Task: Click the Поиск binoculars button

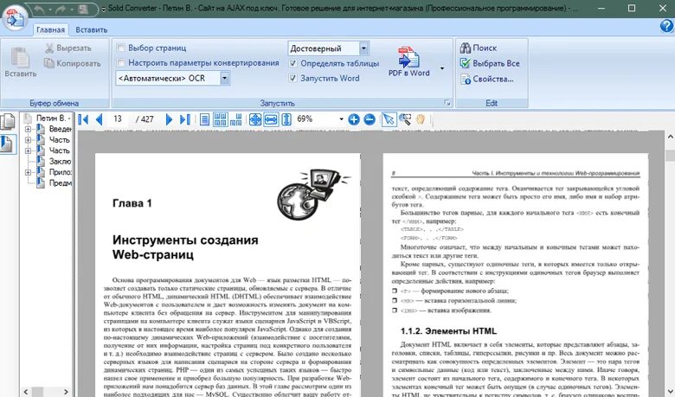Action: tap(478, 48)
